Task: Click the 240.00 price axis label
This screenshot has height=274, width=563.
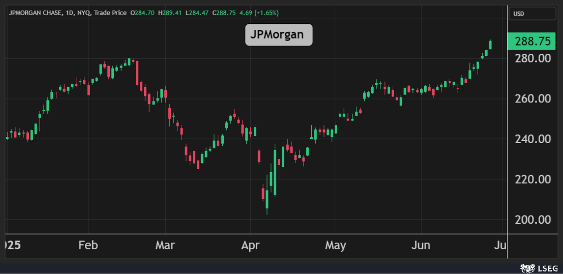Action: 532,139
